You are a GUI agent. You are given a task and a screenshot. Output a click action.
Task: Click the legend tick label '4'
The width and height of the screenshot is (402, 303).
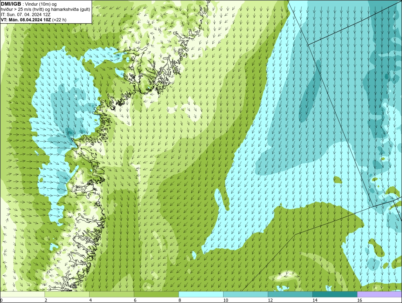(x=90, y=300)
